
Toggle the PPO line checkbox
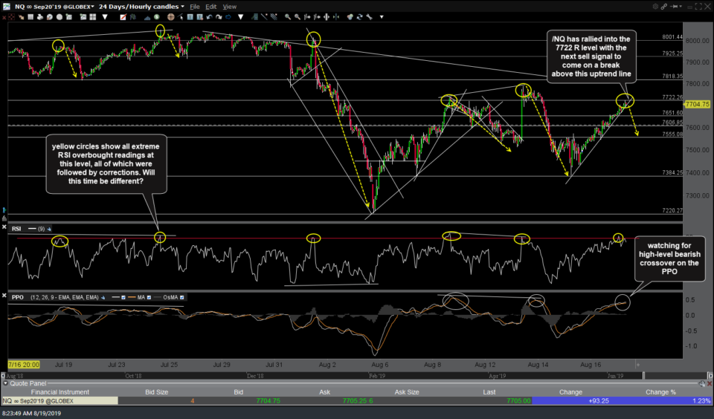123,297
